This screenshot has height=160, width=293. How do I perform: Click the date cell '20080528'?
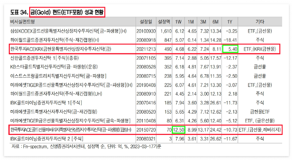click(x=146, y=67)
